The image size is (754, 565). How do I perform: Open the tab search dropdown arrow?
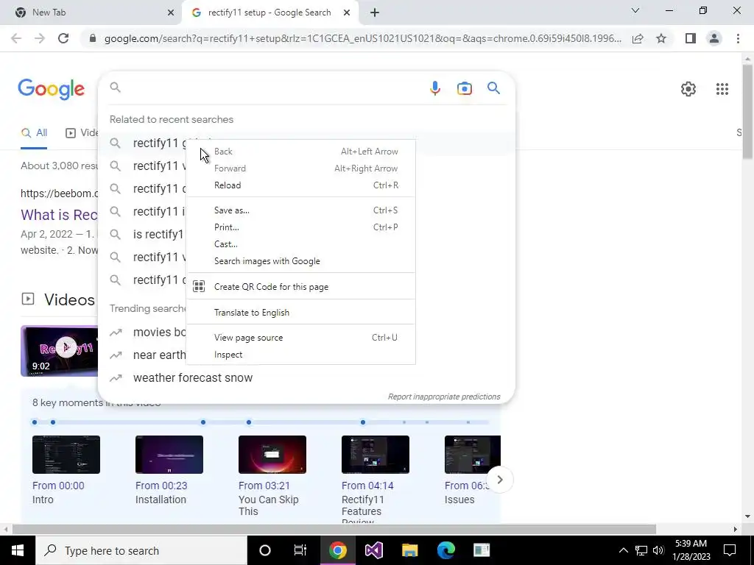coord(635,10)
